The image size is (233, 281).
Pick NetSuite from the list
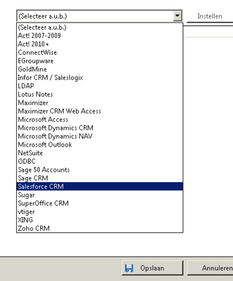(100, 153)
